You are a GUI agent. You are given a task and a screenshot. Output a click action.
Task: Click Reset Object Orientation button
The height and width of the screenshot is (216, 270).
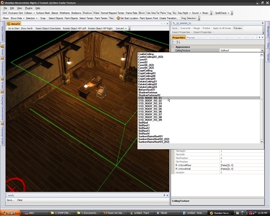coord(48,28)
